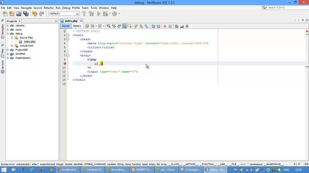The height and width of the screenshot is (173, 309).
Task: Open the Window menu
Action: coord(104,8)
